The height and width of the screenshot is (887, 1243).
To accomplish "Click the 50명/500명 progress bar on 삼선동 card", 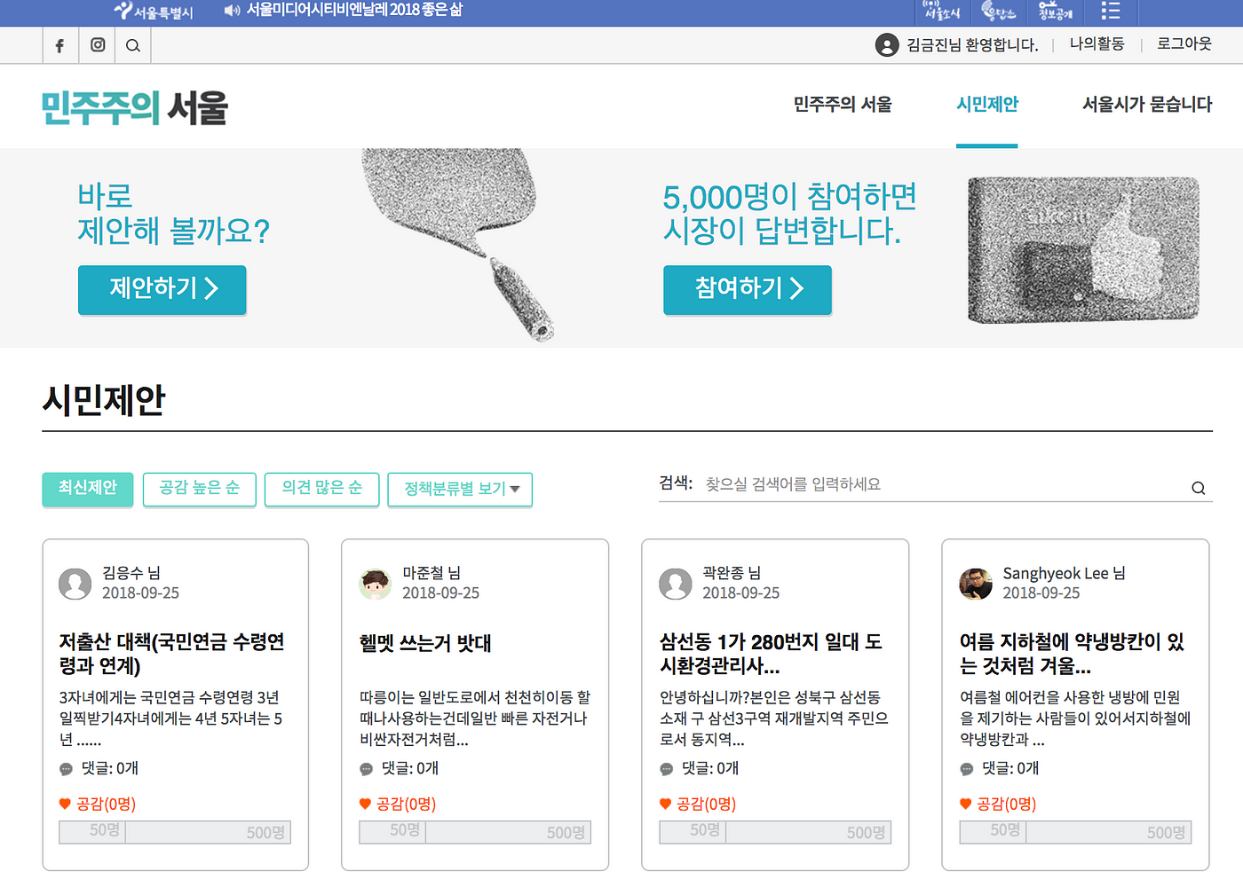I will click(x=775, y=832).
